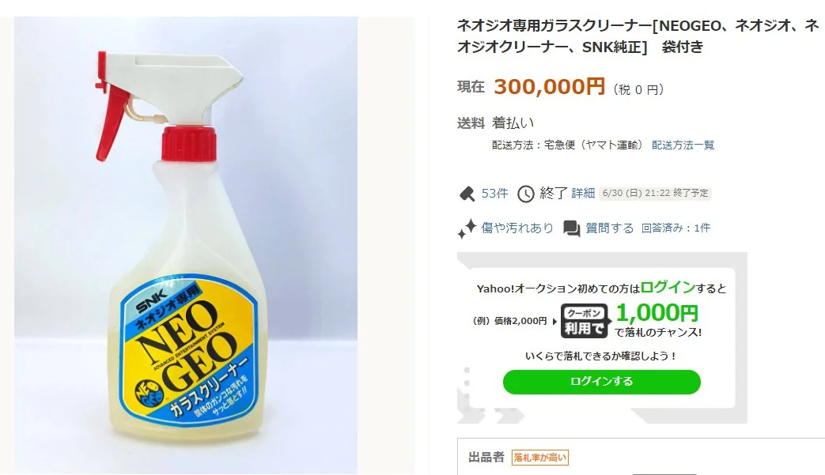825x475 pixels.
Task: Click the クーポン利用で coupon badge
Action: pos(585,321)
